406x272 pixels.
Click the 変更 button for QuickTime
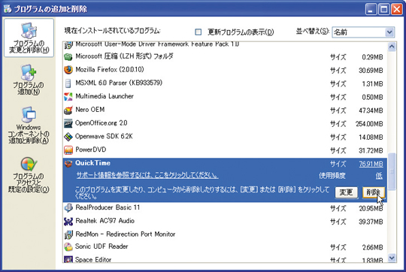[x=346, y=192]
